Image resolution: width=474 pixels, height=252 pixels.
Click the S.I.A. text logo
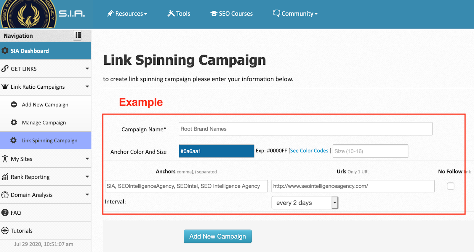click(x=72, y=14)
